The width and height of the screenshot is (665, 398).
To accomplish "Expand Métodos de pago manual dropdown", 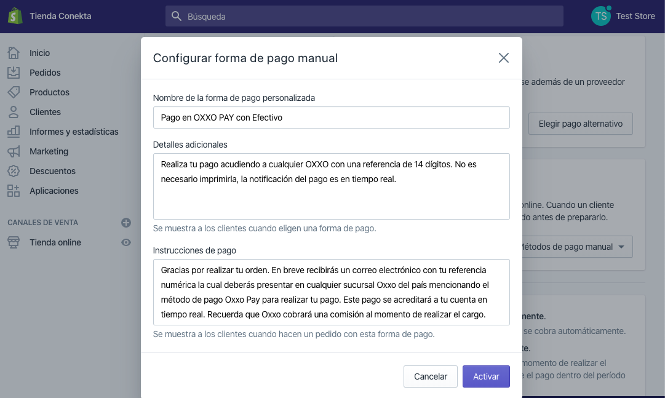I will tap(577, 247).
